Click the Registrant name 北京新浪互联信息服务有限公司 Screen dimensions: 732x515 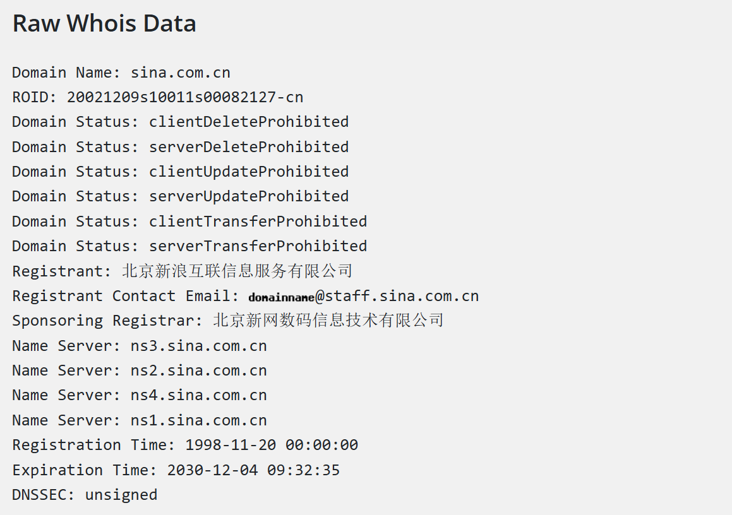[x=237, y=271]
